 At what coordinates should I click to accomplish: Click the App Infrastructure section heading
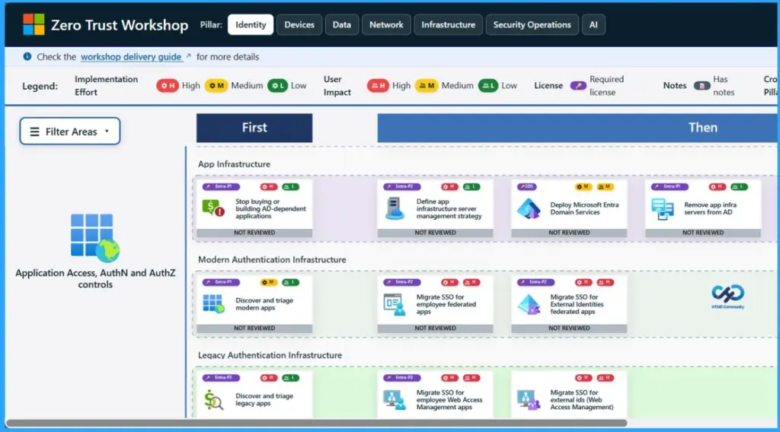coord(235,164)
